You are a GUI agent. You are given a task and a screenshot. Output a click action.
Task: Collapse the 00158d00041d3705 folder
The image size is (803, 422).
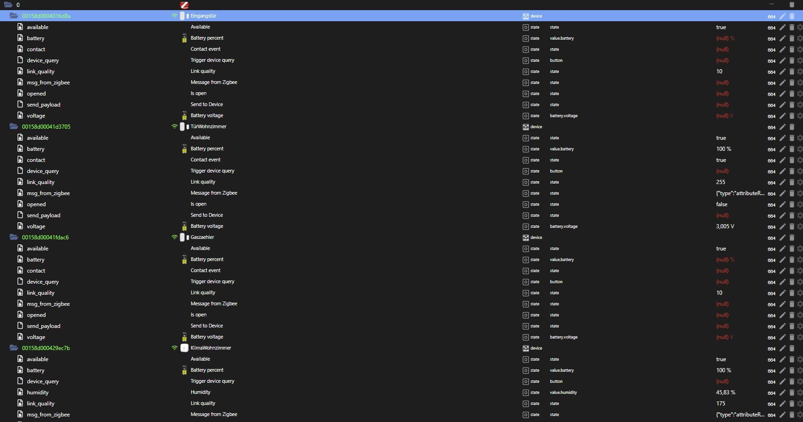coord(14,126)
